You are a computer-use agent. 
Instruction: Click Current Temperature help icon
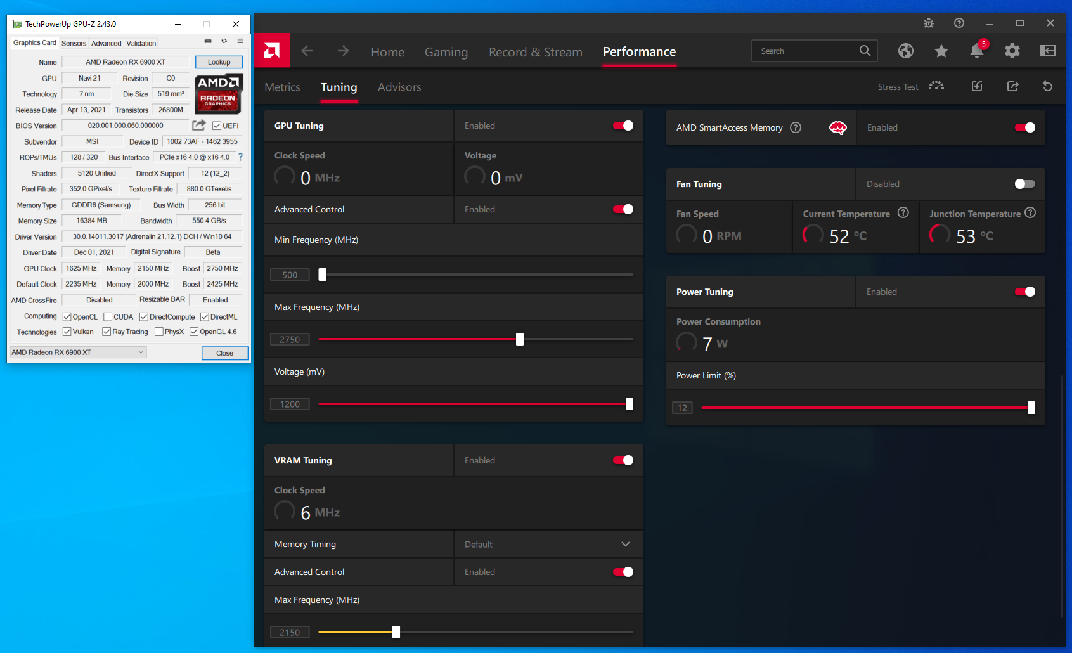[x=903, y=213]
